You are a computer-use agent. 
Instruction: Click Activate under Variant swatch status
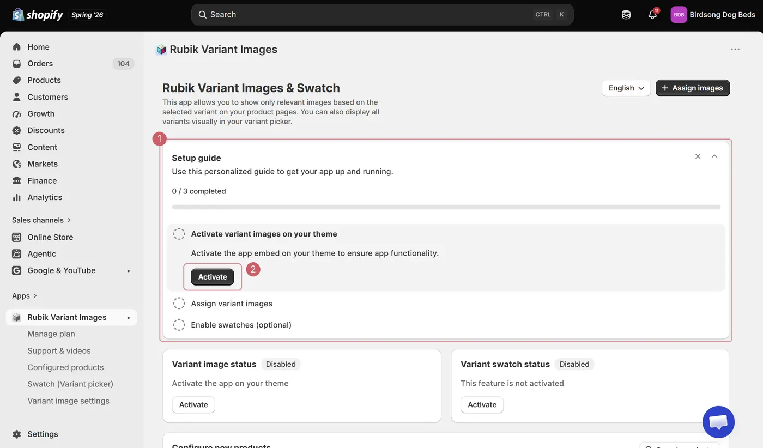tap(482, 405)
